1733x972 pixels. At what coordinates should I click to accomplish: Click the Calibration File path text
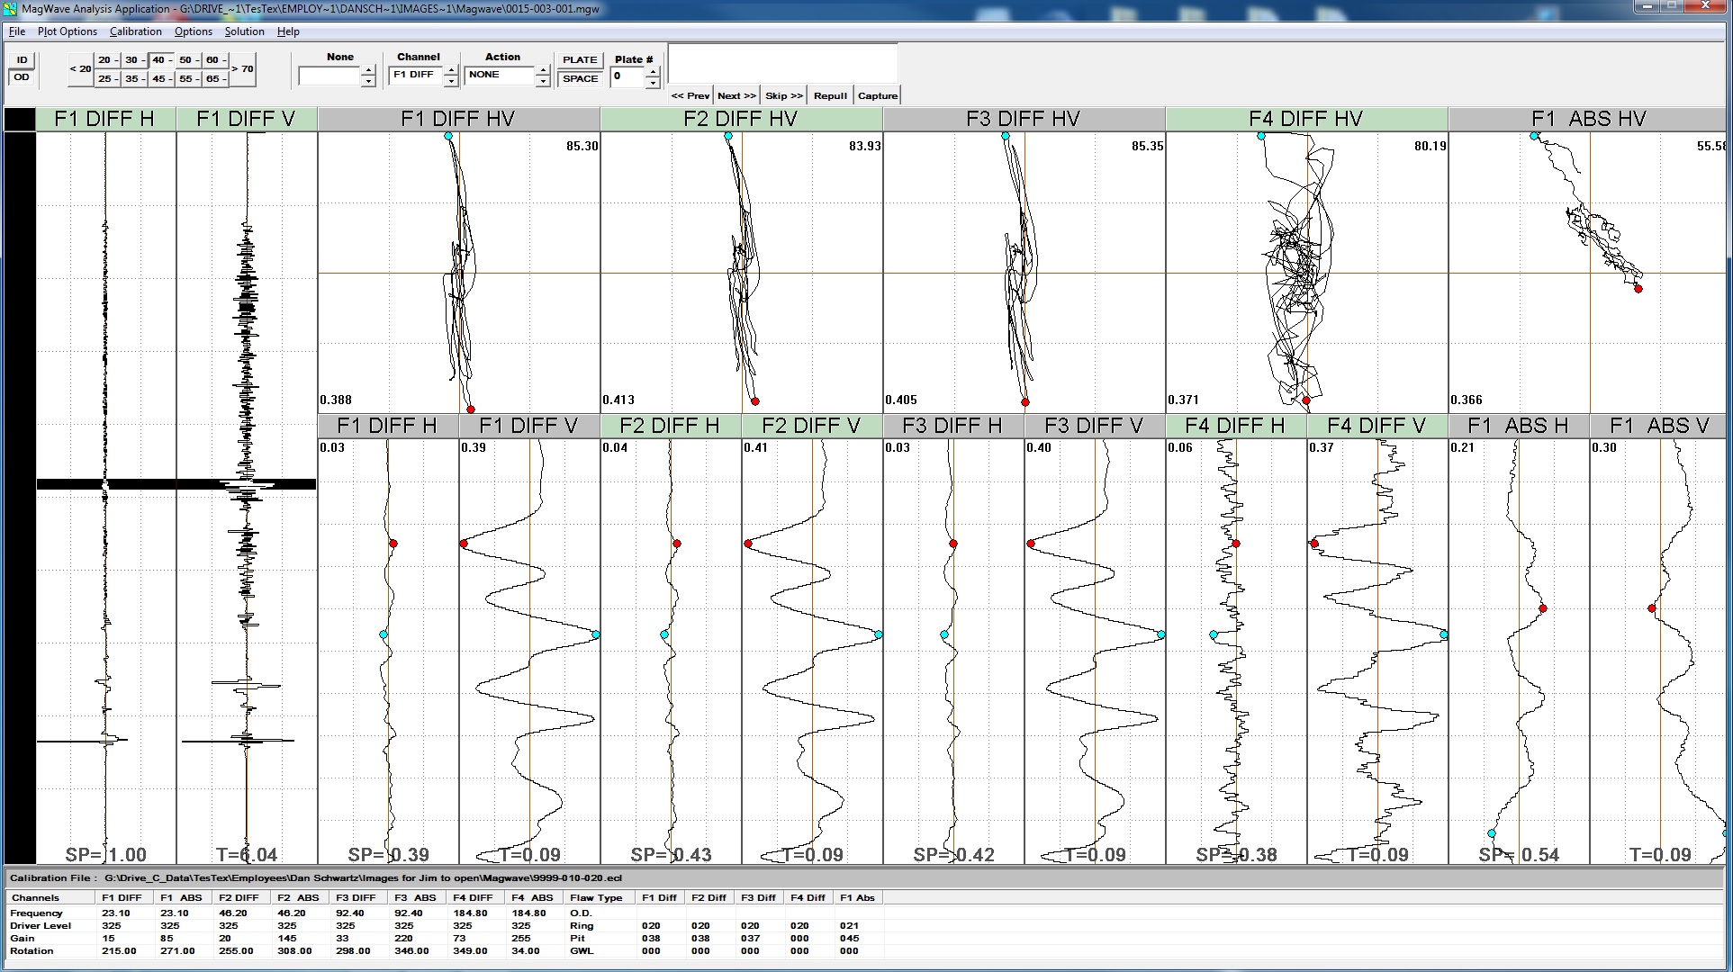(x=363, y=877)
